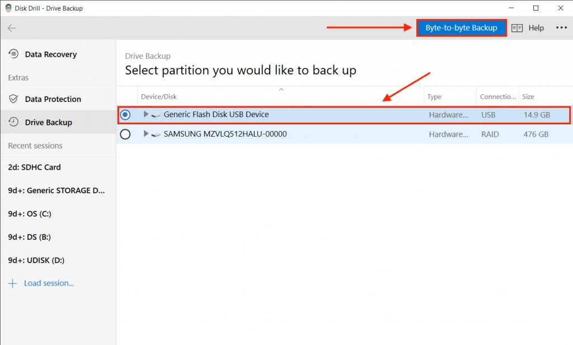Click the USB connection cell
This screenshot has width=573, height=345.
(488, 115)
